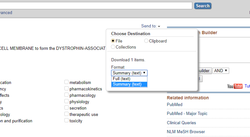Image resolution: width=250 pixels, height=137 pixels.
Task: Tick the physiology subheading checkbox
Action: pos(67,102)
